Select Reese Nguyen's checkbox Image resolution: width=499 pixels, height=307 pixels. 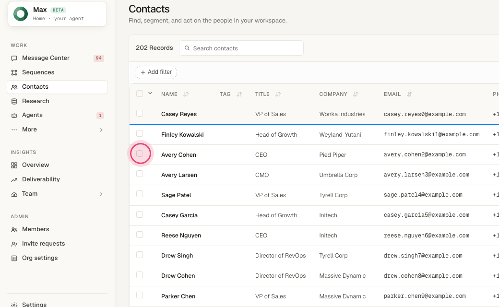pos(140,235)
